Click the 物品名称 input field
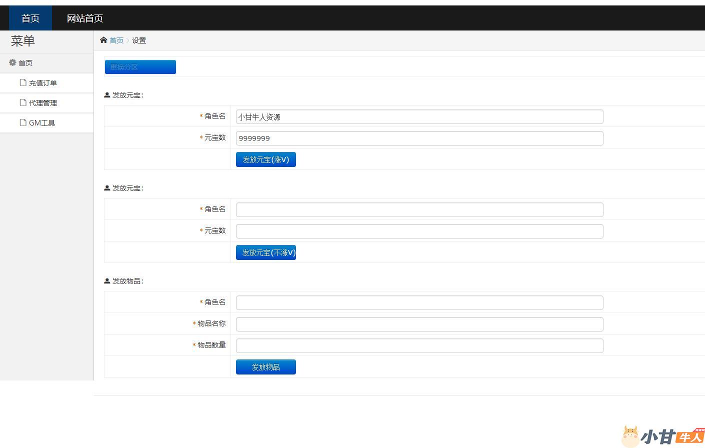The width and height of the screenshot is (705, 448). point(419,324)
